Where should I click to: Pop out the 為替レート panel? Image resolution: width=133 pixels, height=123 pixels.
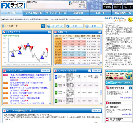point(100,32)
